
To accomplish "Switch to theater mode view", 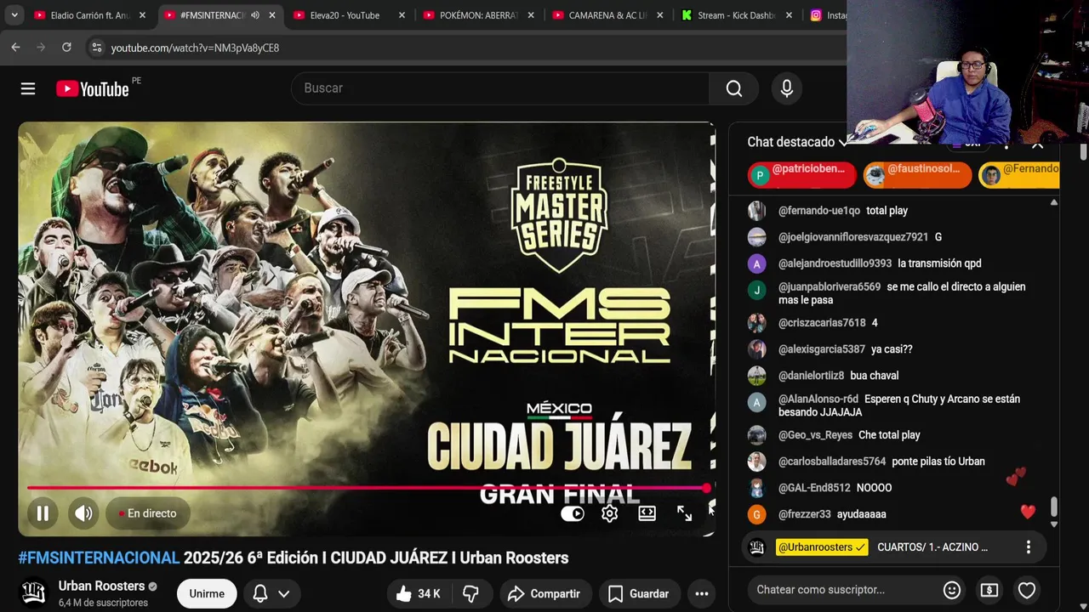I will click(x=647, y=513).
